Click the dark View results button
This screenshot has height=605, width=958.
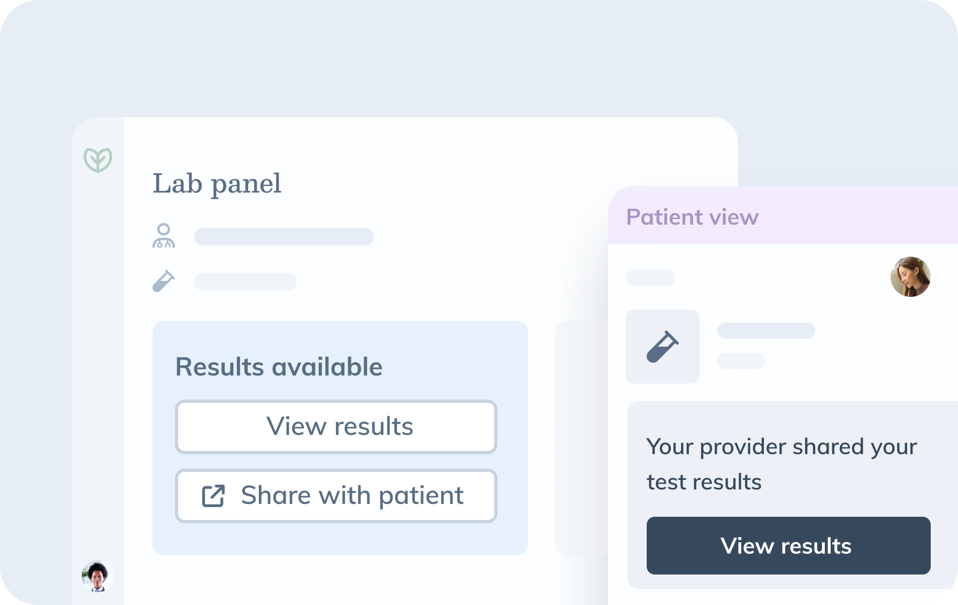coord(788,546)
